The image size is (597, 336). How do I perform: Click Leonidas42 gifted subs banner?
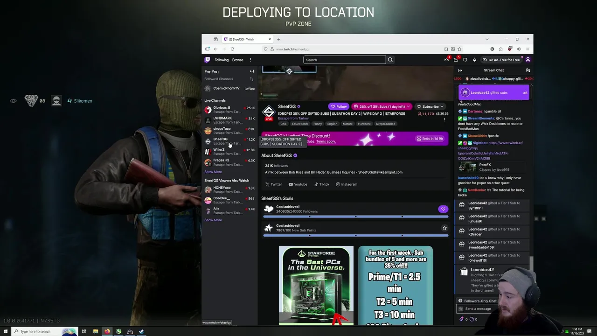(494, 92)
